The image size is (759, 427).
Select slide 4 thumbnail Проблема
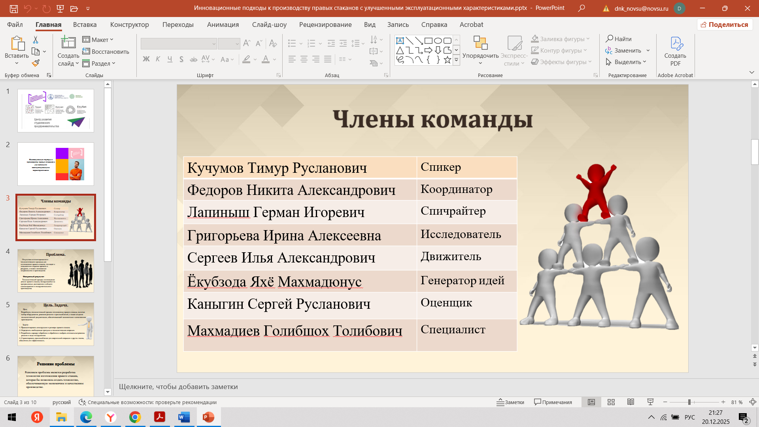point(56,271)
